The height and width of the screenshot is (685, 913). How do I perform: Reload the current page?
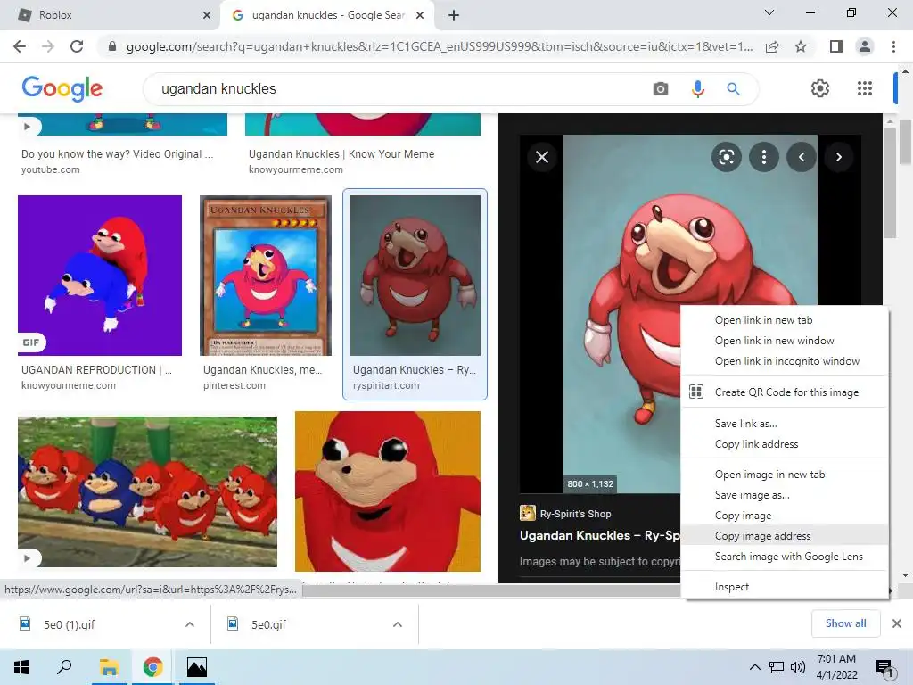(77, 46)
